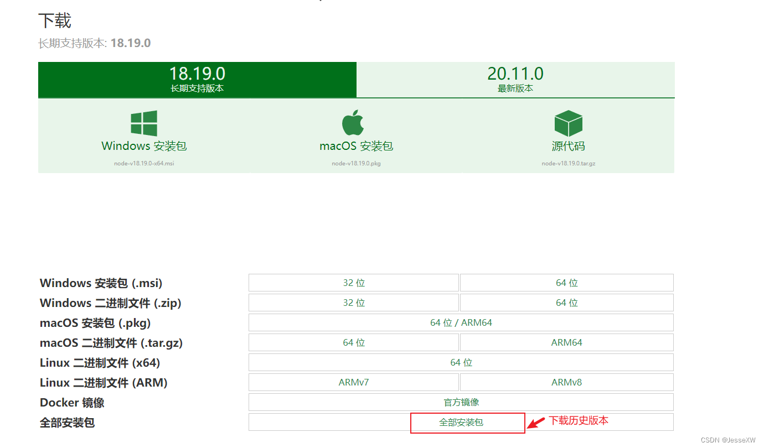Select the ARMv8 Linux 二进制文件

click(x=566, y=382)
